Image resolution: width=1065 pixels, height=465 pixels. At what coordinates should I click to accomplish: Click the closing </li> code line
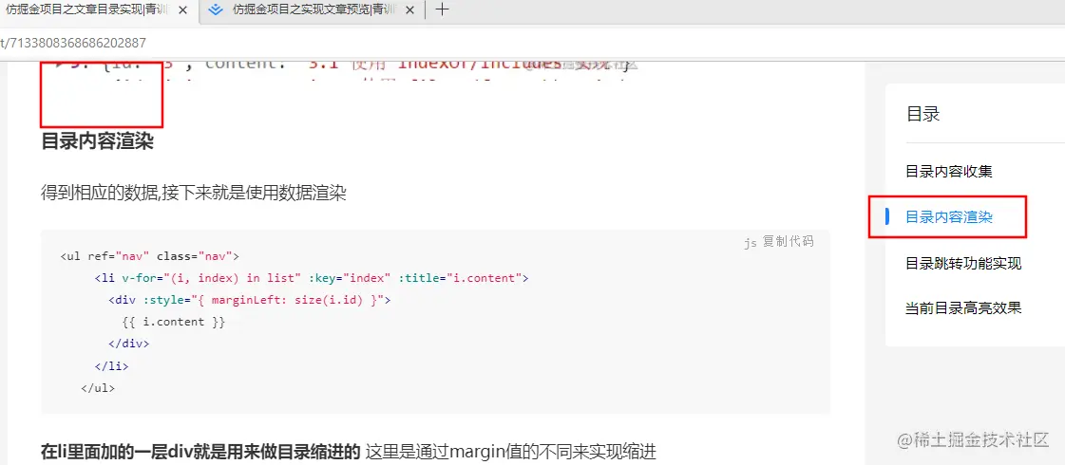pos(111,366)
